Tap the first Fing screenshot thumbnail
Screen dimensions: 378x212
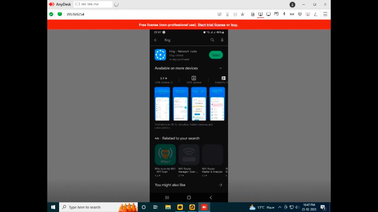pos(162,104)
